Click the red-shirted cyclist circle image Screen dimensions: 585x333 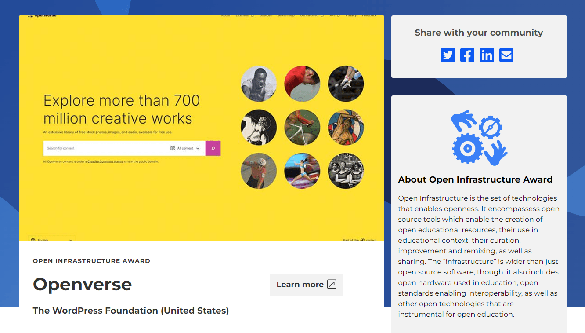coord(302,84)
